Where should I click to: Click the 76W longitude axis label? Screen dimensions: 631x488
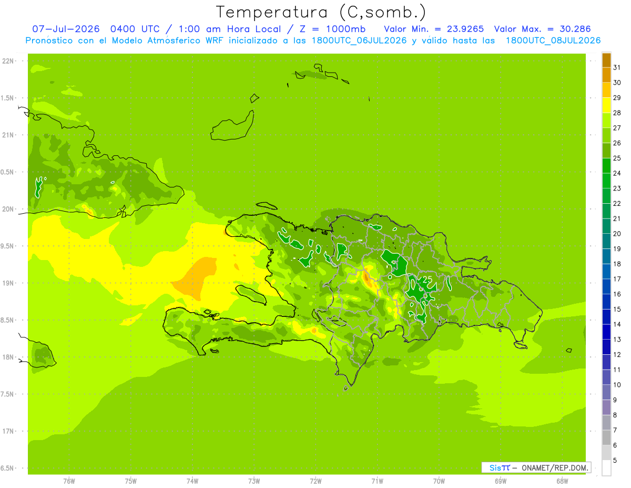(x=69, y=481)
